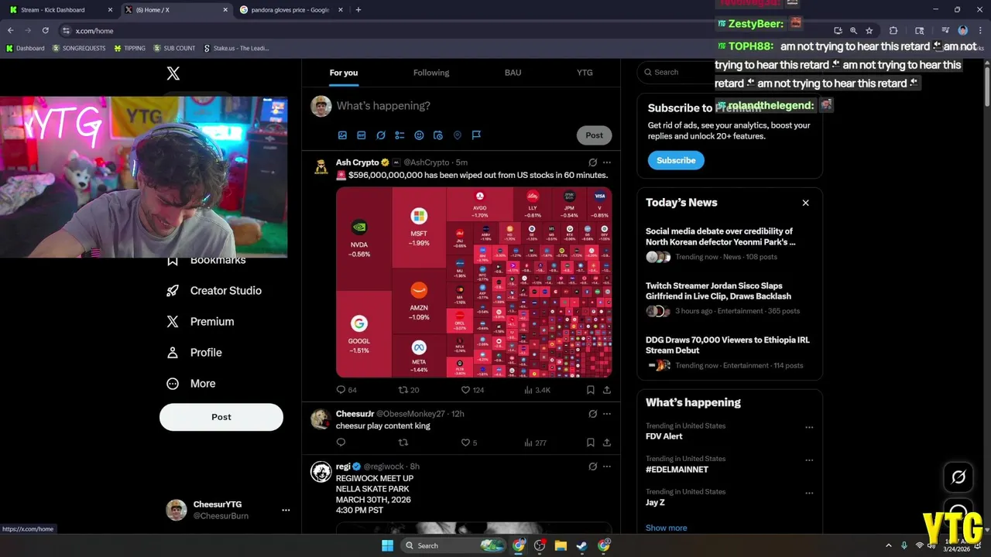The width and height of the screenshot is (991, 557).
Task: Reply to the CheesurJr post
Action: coord(341,443)
